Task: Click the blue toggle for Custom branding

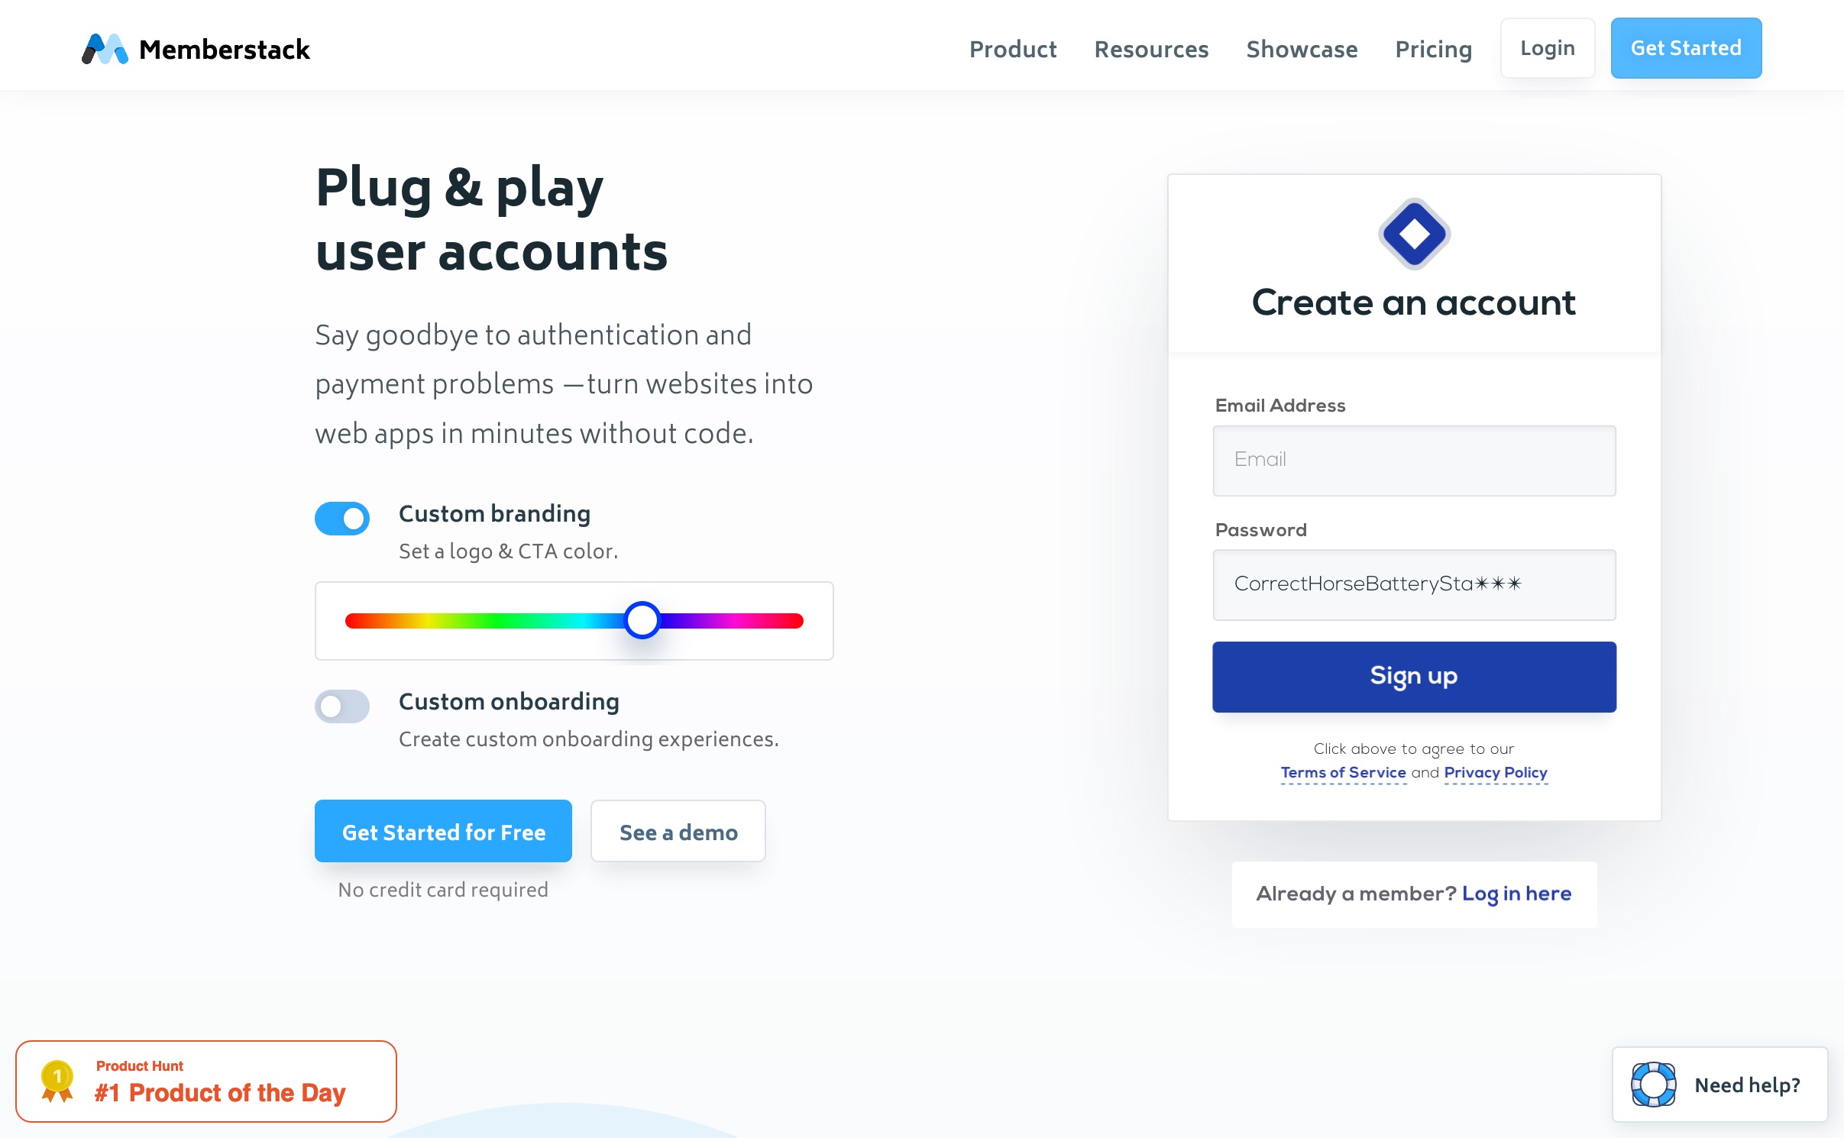Action: (x=344, y=518)
